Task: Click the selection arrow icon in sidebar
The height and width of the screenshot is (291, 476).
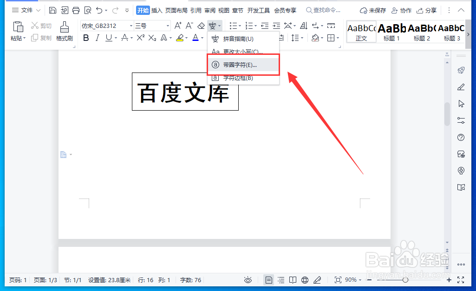Action: pyautogui.click(x=461, y=104)
